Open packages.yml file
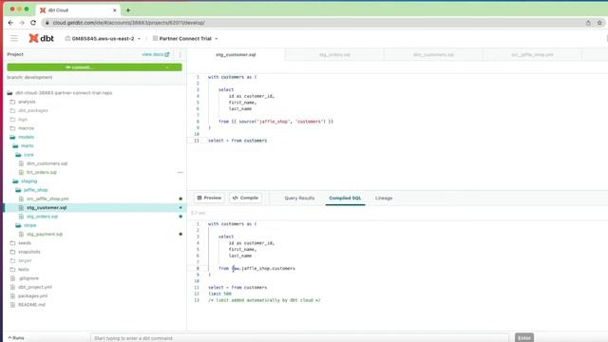 point(32,295)
